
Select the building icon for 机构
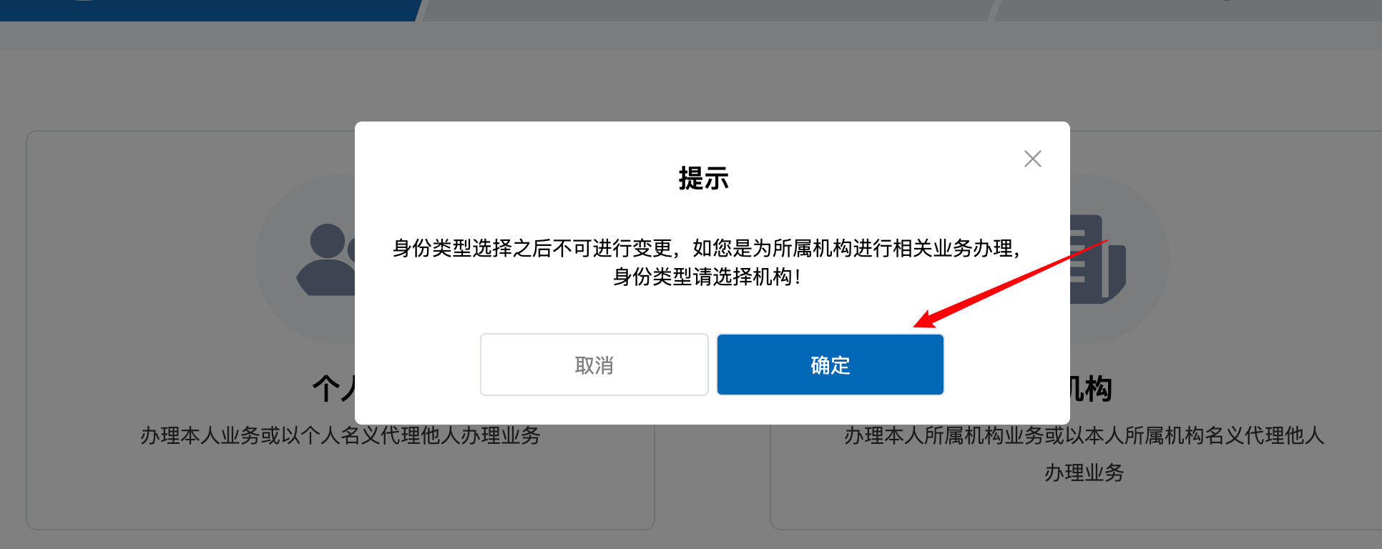click(x=1098, y=259)
